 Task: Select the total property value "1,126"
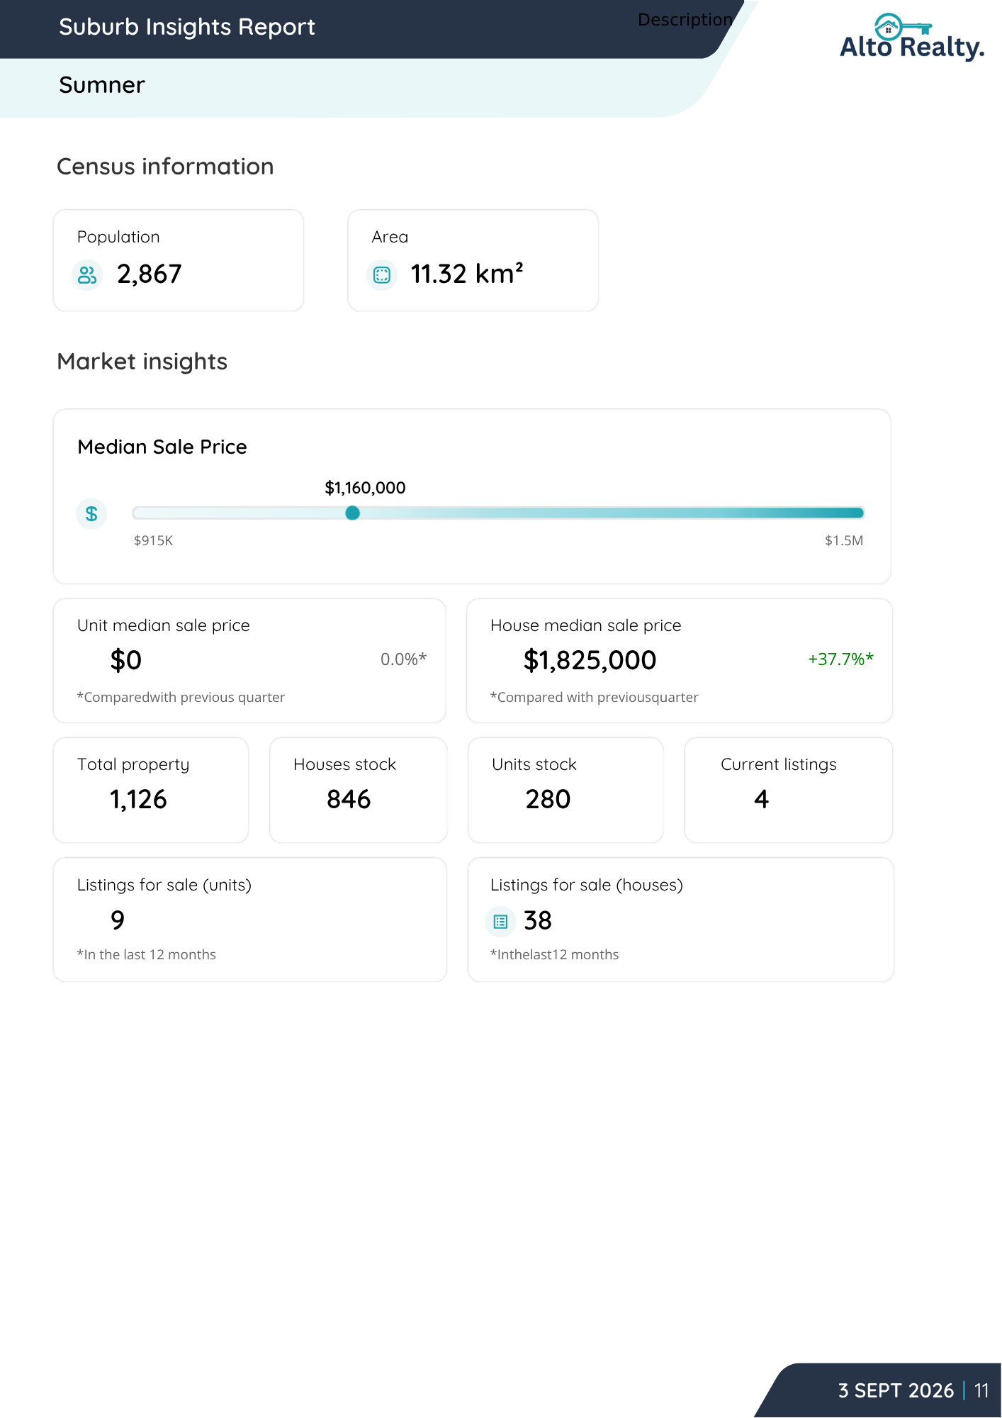(138, 800)
